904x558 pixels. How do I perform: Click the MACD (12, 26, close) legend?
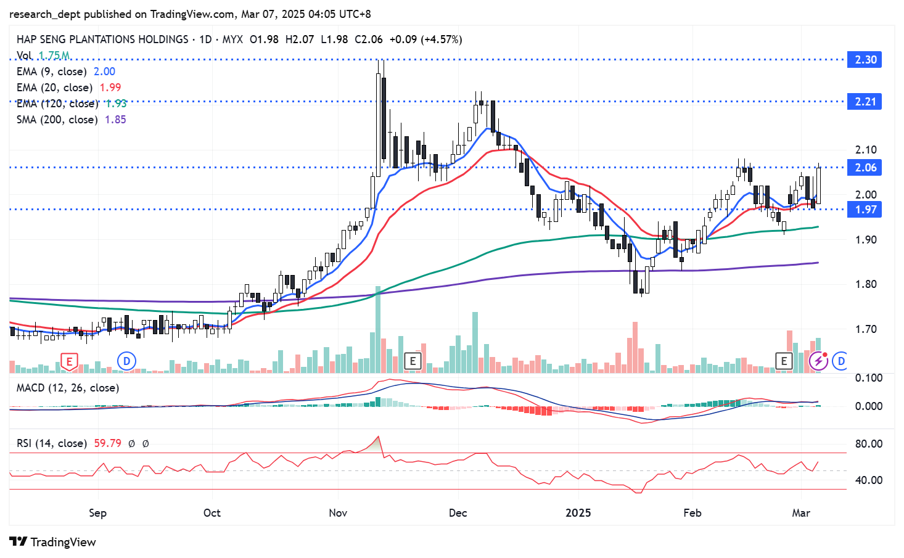coord(68,388)
